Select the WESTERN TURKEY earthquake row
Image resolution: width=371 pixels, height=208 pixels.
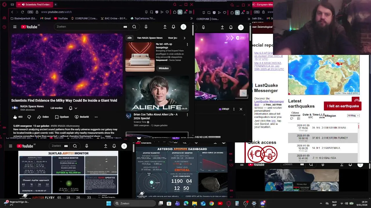[x=323, y=138]
